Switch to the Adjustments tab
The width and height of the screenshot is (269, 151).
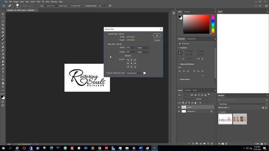tap(192, 39)
